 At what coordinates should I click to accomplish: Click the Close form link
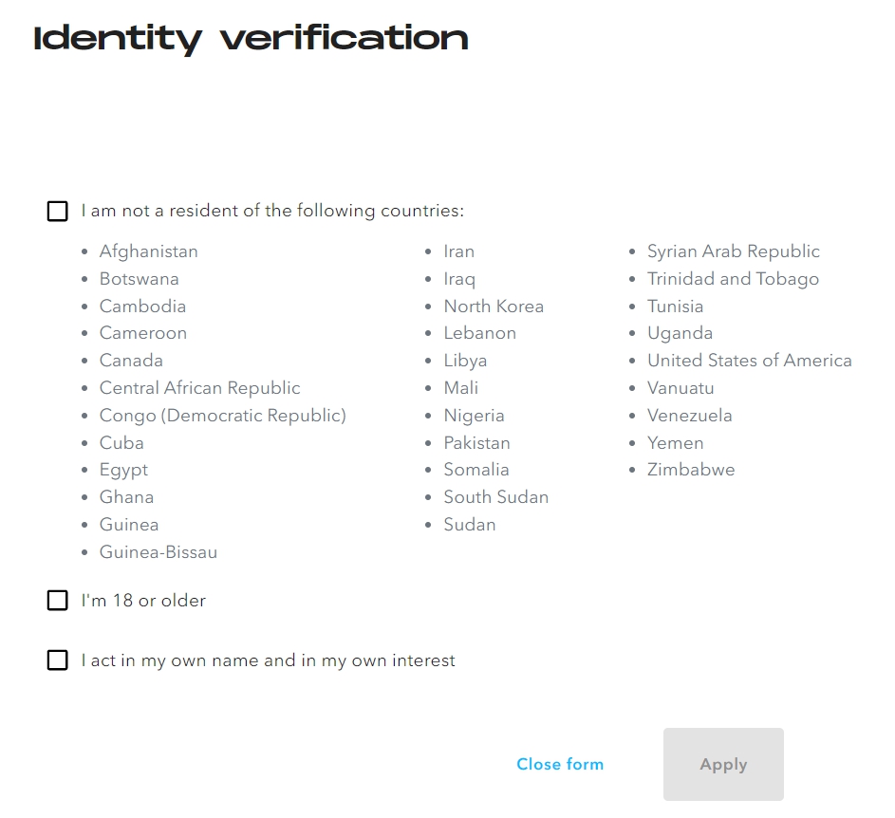[559, 764]
